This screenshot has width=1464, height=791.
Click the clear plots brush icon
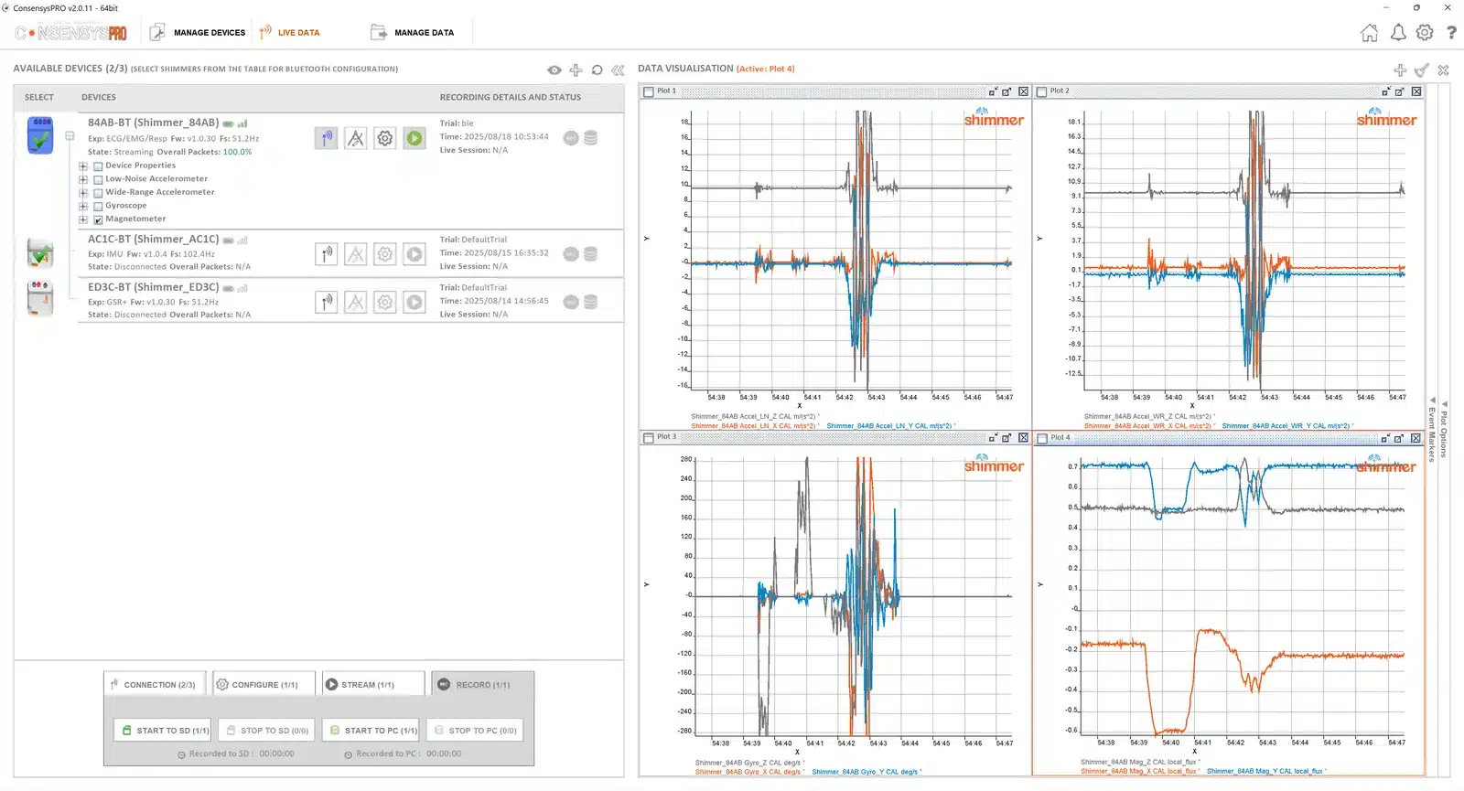pyautogui.click(x=1422, y=69)
